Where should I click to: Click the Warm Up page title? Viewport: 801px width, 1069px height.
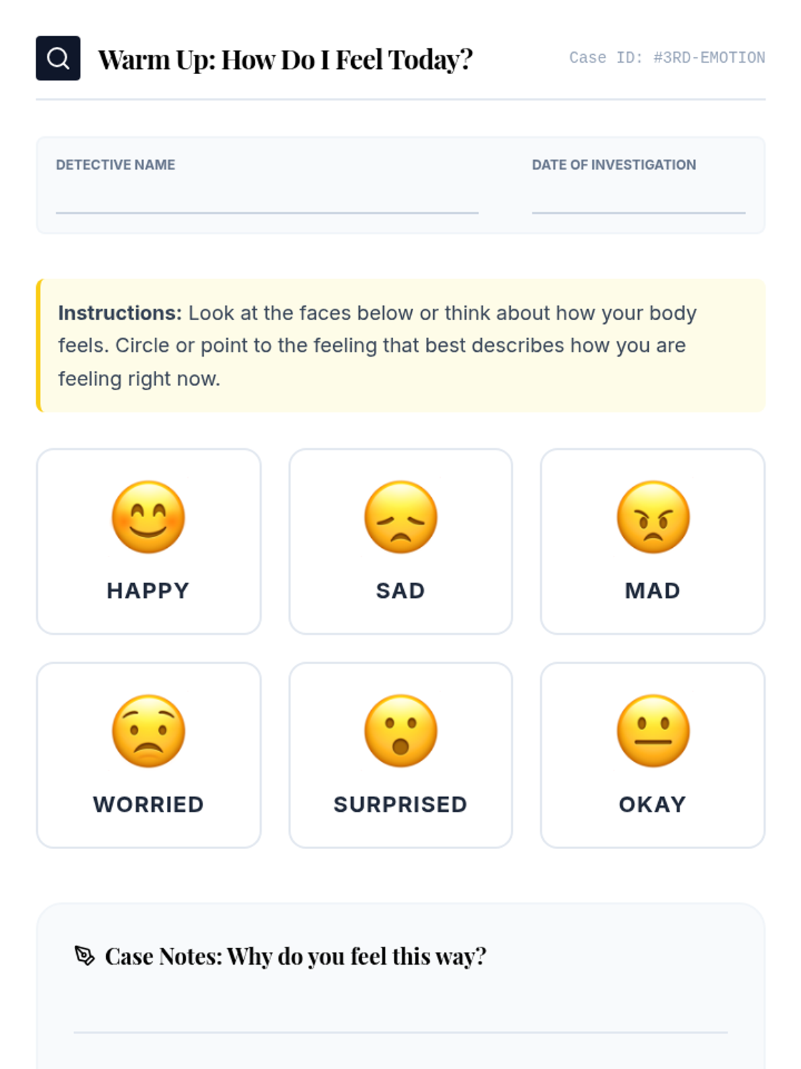click(x=285, y=59)
